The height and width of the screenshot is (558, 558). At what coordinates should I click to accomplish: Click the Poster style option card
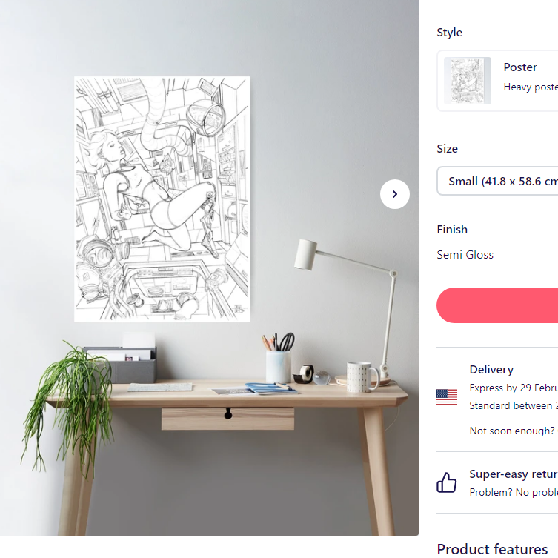(497, 81)
